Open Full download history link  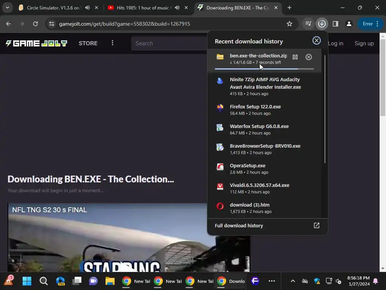(x=239, y=226)
